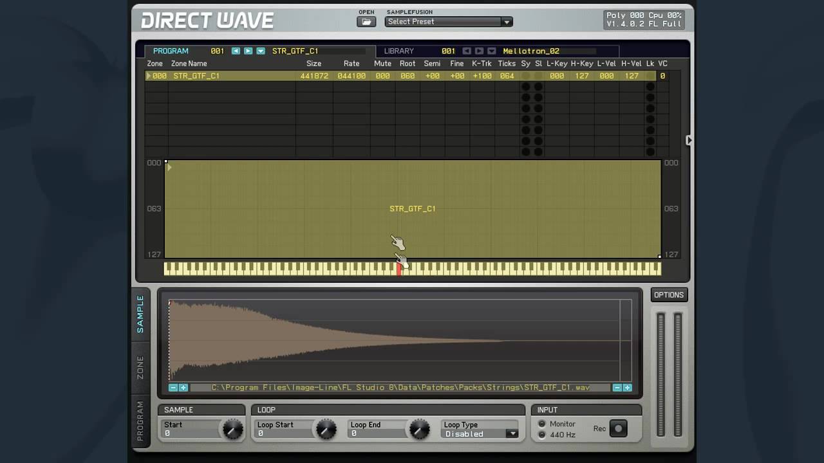Viewport: 824px width, 463px height.
Task: Click the library name Mellotron_02
Action: (x=531, y=51)
